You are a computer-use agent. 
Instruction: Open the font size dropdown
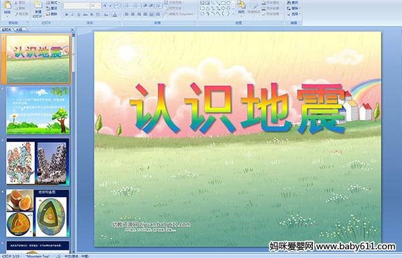click(95, 5)
